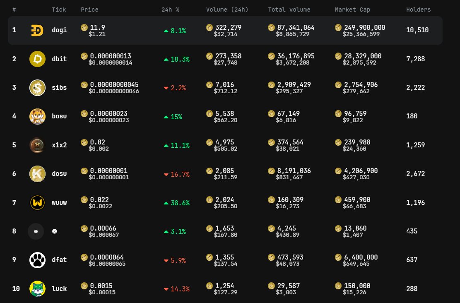
Task: Click dosu holders count 2,672
Action: pos(415,174)
